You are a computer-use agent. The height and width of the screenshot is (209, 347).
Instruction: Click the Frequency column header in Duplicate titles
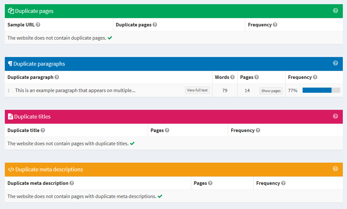tap(243, 130)
